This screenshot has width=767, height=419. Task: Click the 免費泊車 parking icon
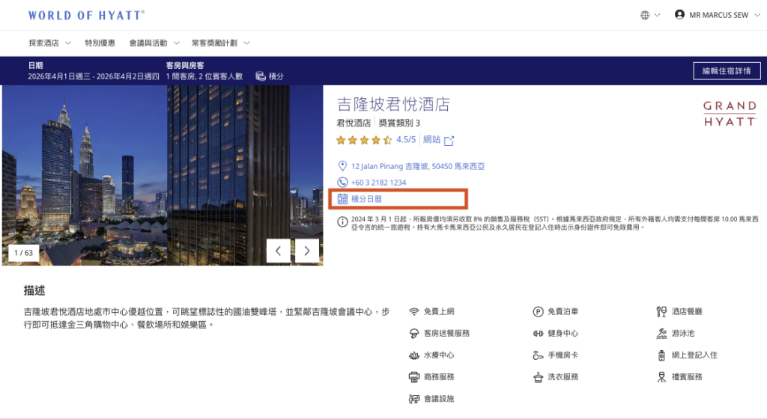(x=538, y=311)
